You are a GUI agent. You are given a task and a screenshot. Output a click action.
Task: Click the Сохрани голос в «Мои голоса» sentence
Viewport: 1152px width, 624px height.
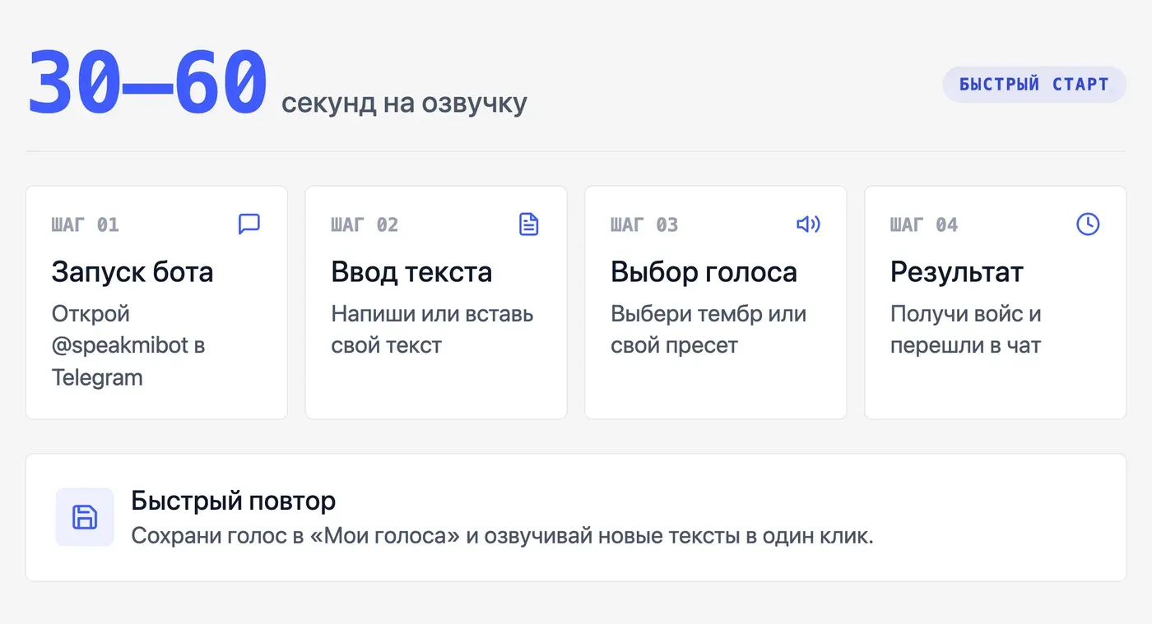(502, 537)
